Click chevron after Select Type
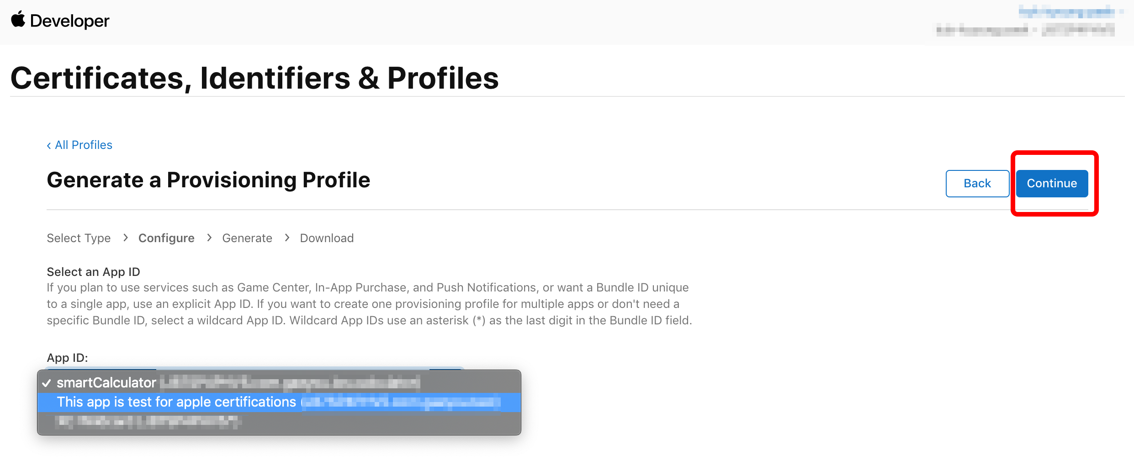 tap(125, 238)
